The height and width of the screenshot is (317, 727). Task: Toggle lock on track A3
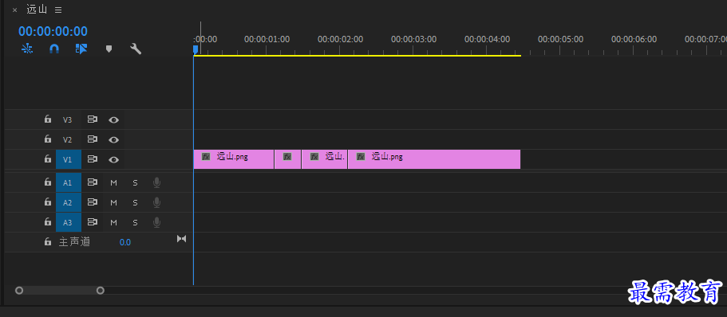[47, 221]
